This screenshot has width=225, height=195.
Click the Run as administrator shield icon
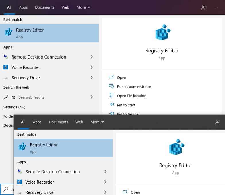tap(111, 86)
